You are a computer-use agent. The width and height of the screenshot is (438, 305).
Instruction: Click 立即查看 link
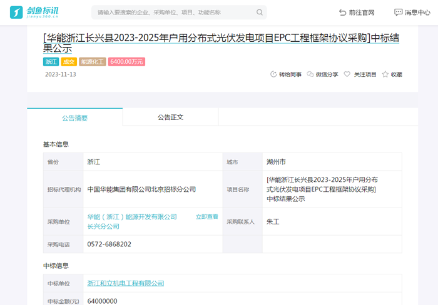pos(206,217)
